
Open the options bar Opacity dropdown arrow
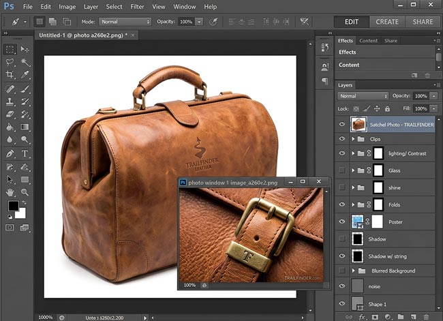click(x=199, y=22)
